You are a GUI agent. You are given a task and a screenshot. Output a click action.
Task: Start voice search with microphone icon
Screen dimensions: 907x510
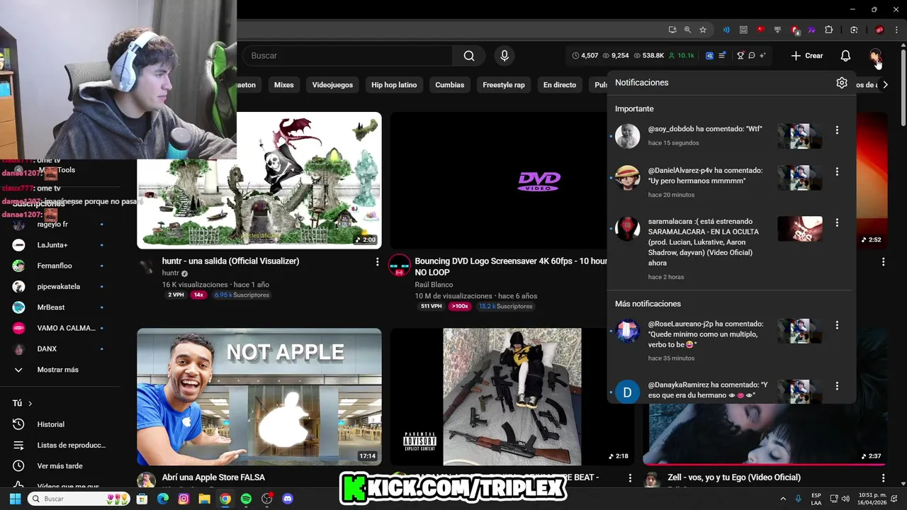[505, 56]
